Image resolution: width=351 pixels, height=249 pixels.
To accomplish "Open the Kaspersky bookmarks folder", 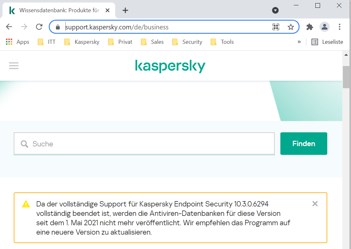I will [x=82, y=42].
